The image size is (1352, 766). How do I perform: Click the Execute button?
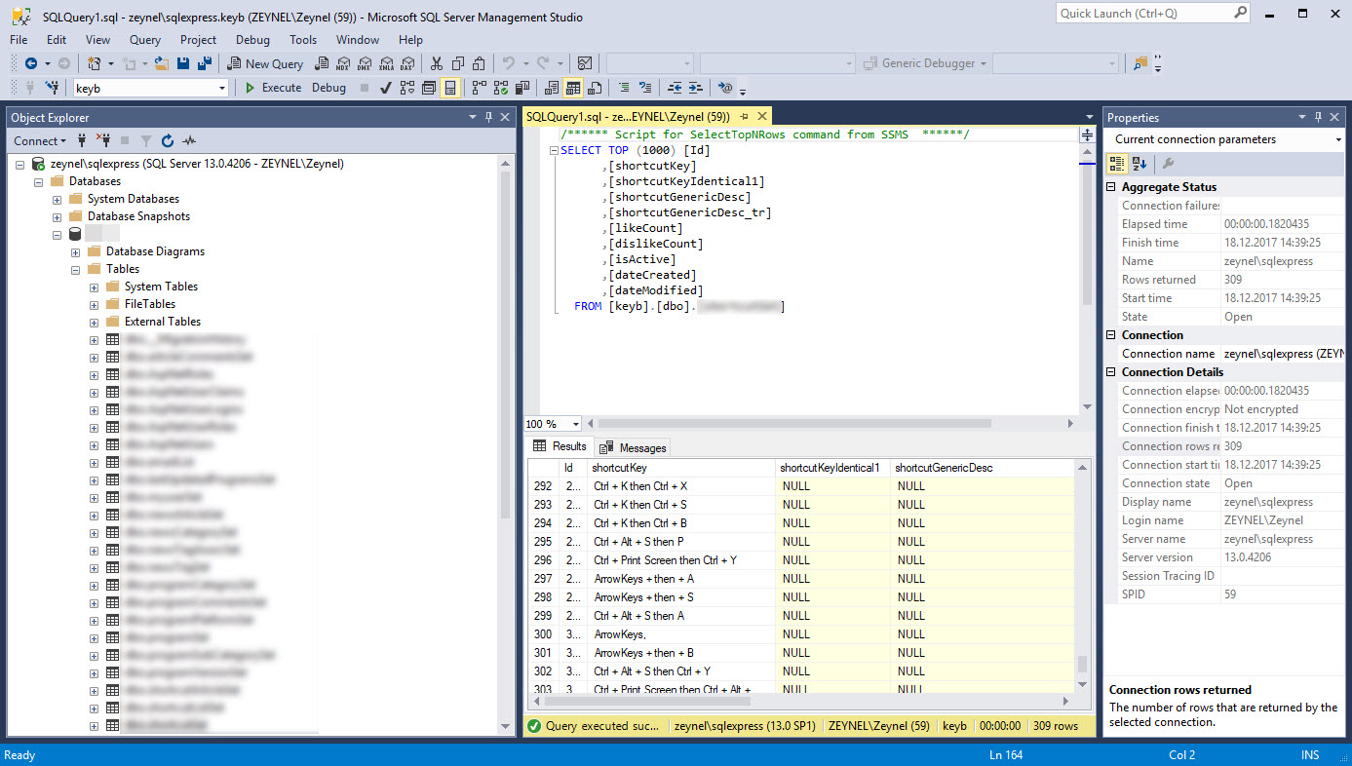point(272,88)
